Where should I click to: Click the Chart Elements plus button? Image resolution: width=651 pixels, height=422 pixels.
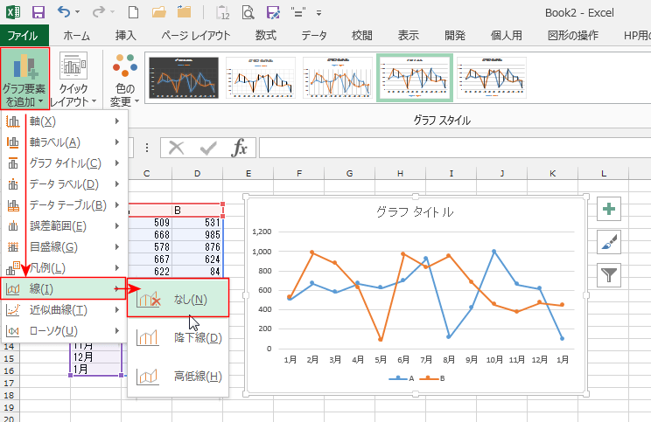click(609, 209)
